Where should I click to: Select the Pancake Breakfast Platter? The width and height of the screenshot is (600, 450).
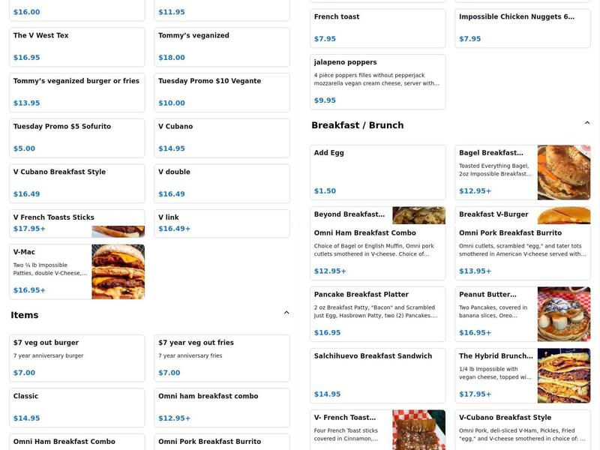click(x=378, y=310)
